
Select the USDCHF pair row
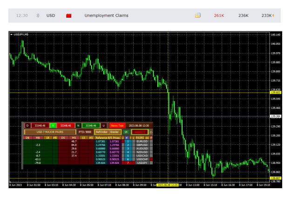click(x=142, y=159)
